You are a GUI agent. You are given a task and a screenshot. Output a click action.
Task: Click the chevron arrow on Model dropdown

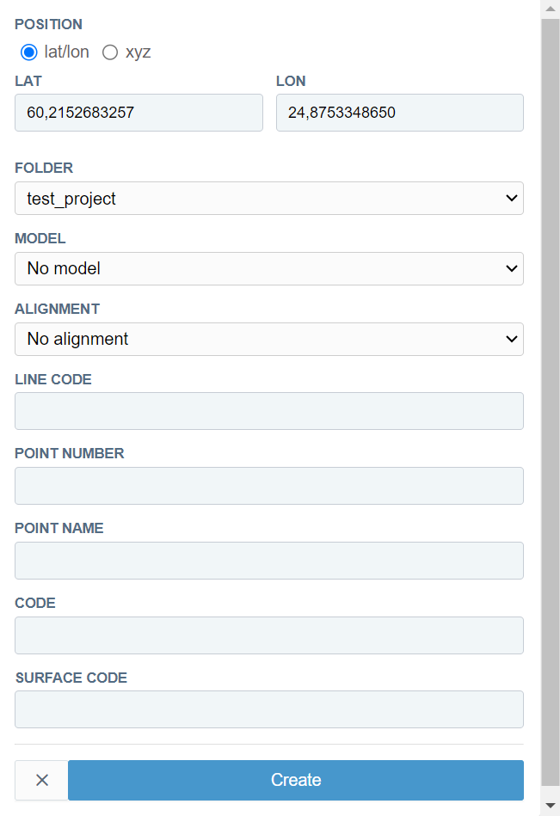click(x=512, y=269)
